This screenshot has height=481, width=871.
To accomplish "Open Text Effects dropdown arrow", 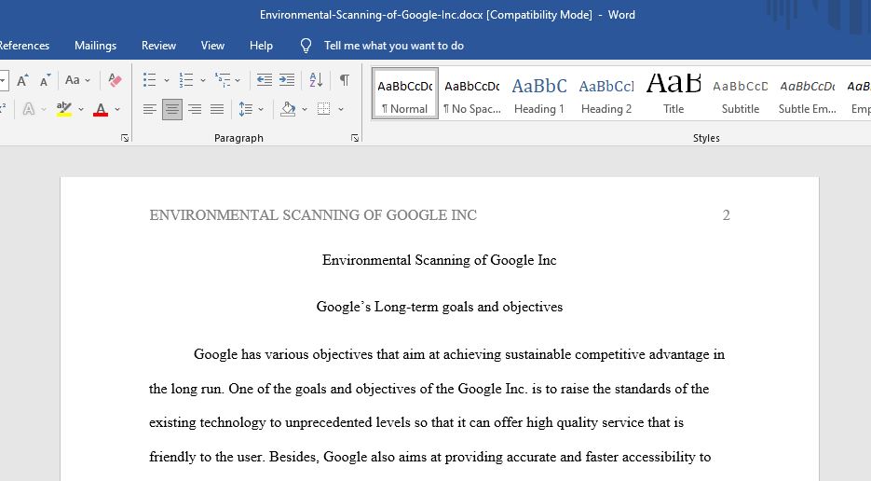I will click(x=44, y=110).
